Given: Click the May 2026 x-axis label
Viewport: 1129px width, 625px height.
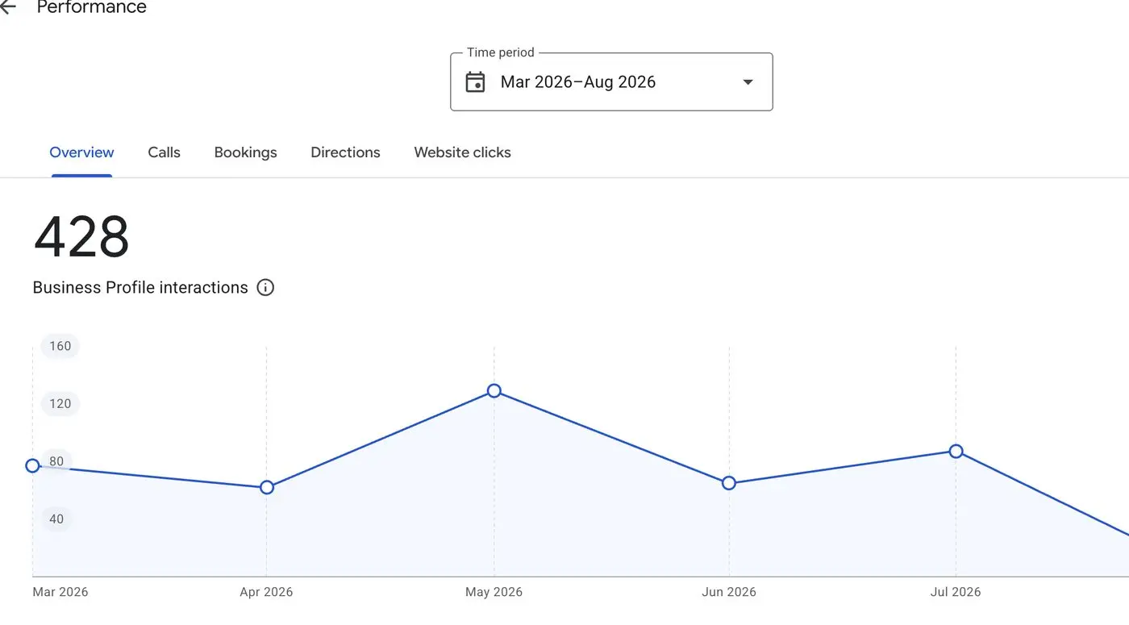Looking at the screenshot, I should click(494, 592).
